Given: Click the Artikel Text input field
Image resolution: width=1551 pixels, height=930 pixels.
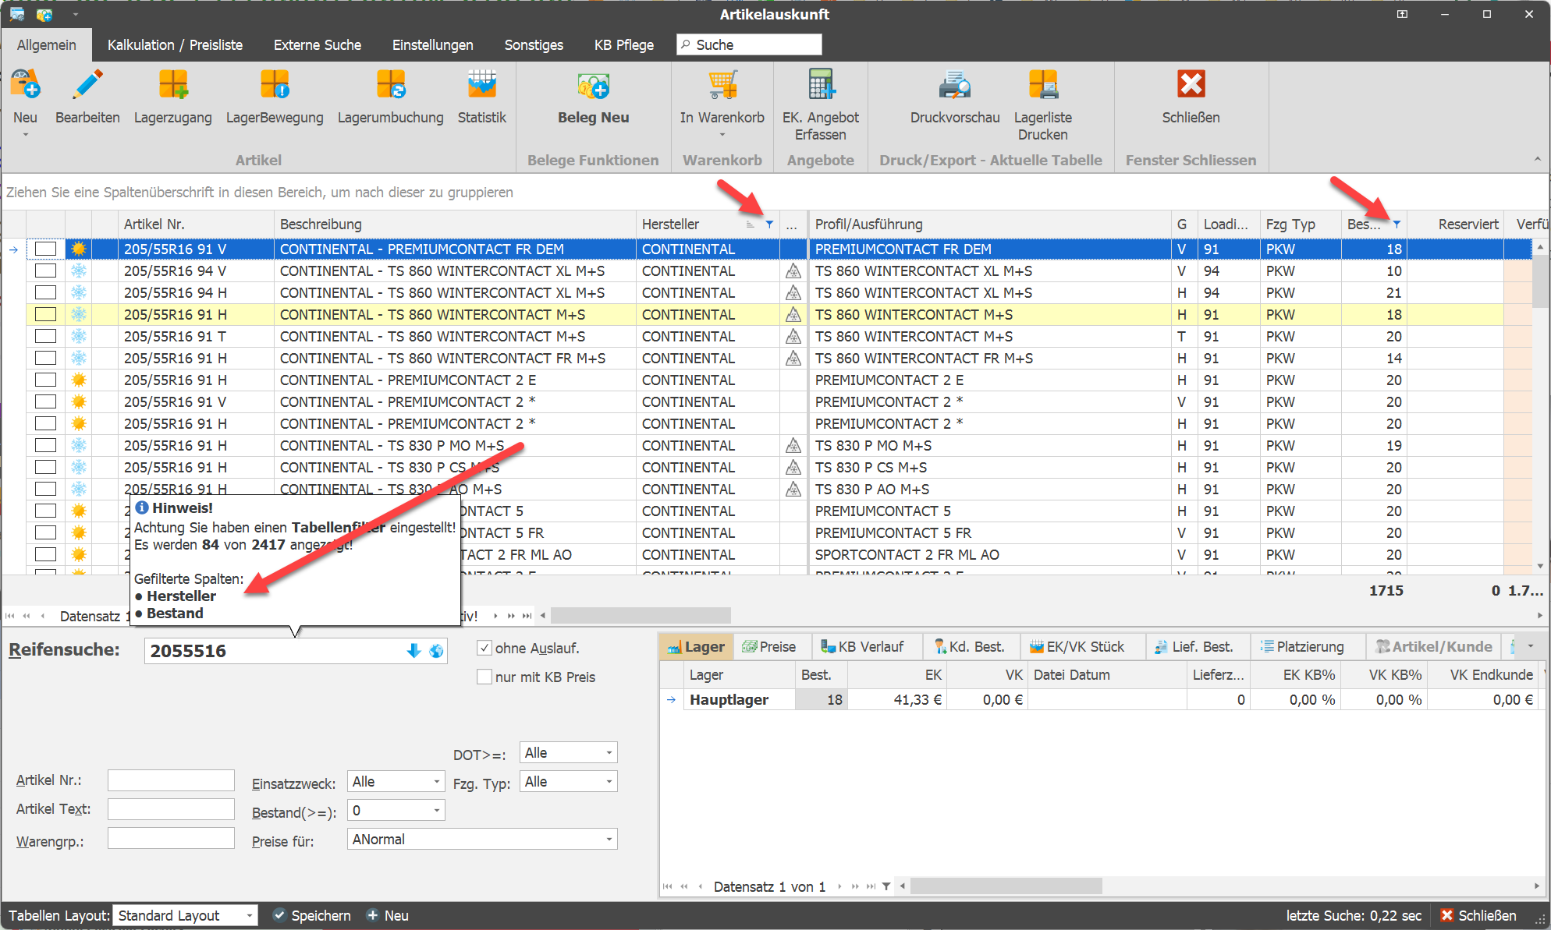Looking at the screenshot, I should [171, 809].
